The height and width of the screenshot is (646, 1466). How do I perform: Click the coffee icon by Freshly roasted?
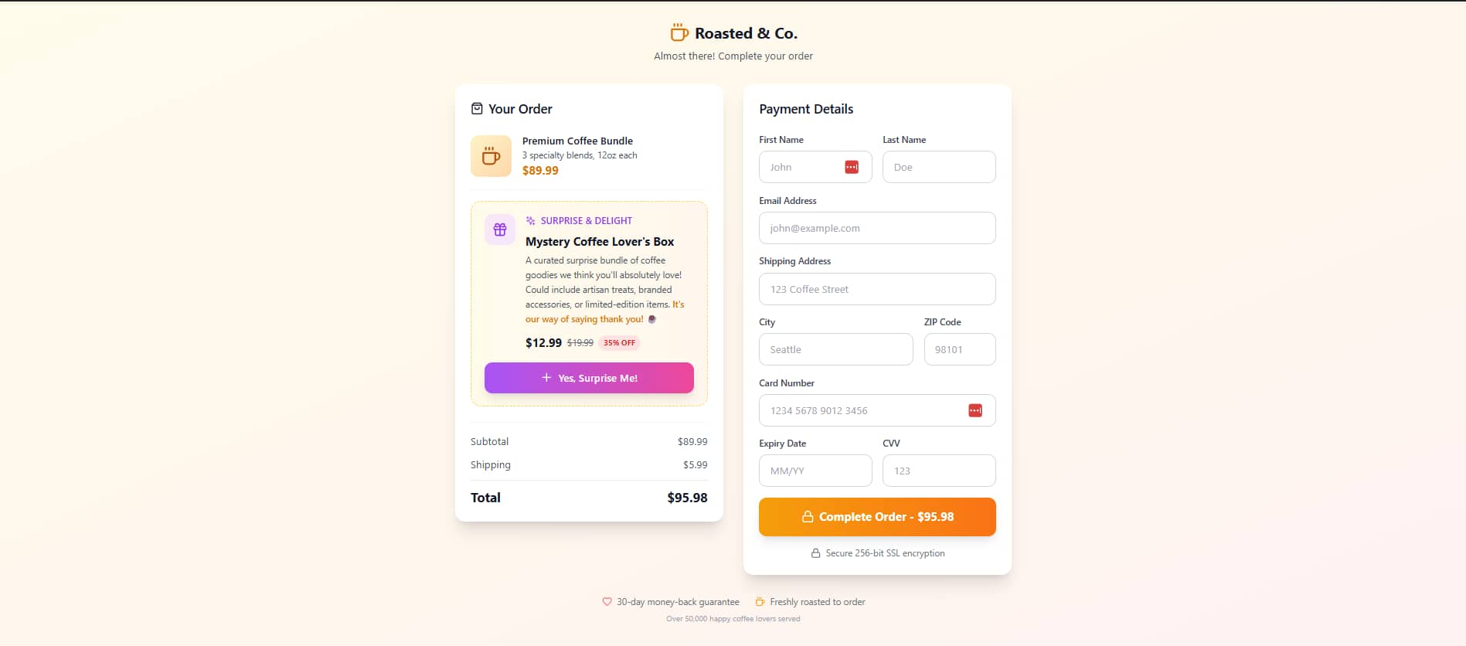pos(760,602)
